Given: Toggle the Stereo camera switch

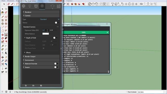Looking at the screenshot, I should [x=57, y=23].
